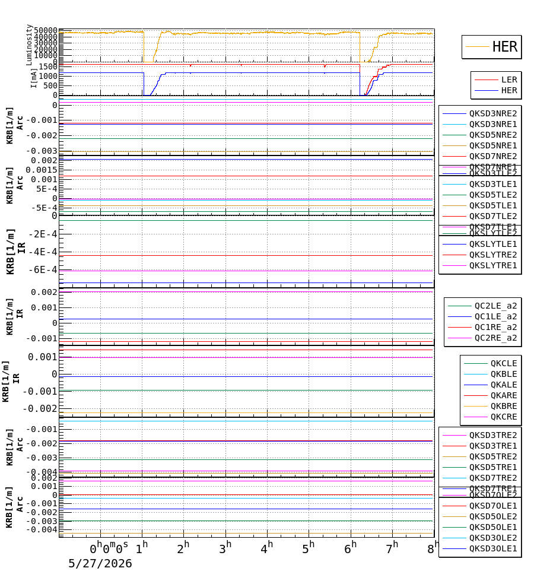Image resolution: width=534 pixels, height=584 pixels.
Task: Click the 6h time axis label
Action: pos(351,548)
